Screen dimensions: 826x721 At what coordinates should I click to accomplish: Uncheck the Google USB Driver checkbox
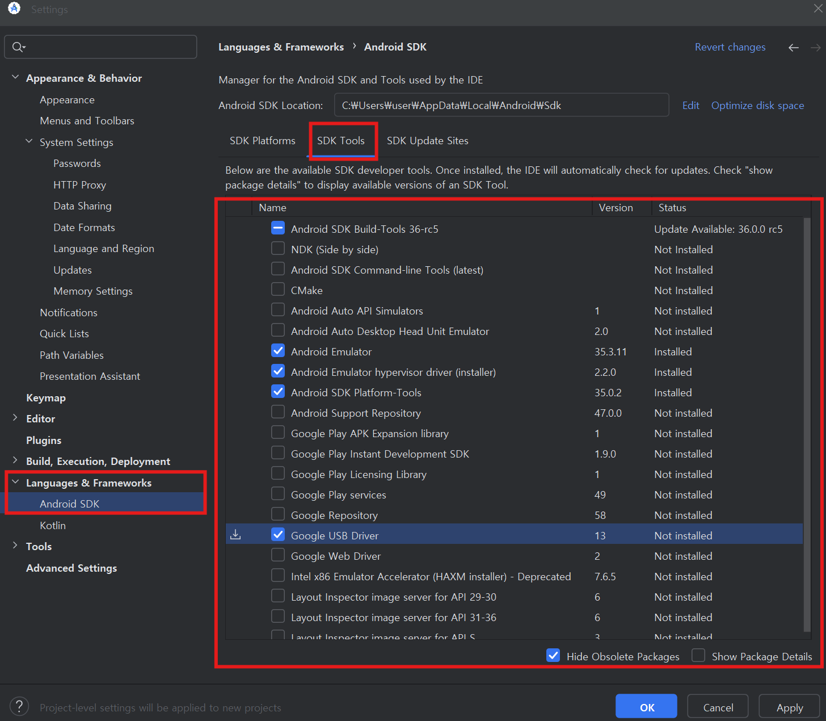coord(278,535)
